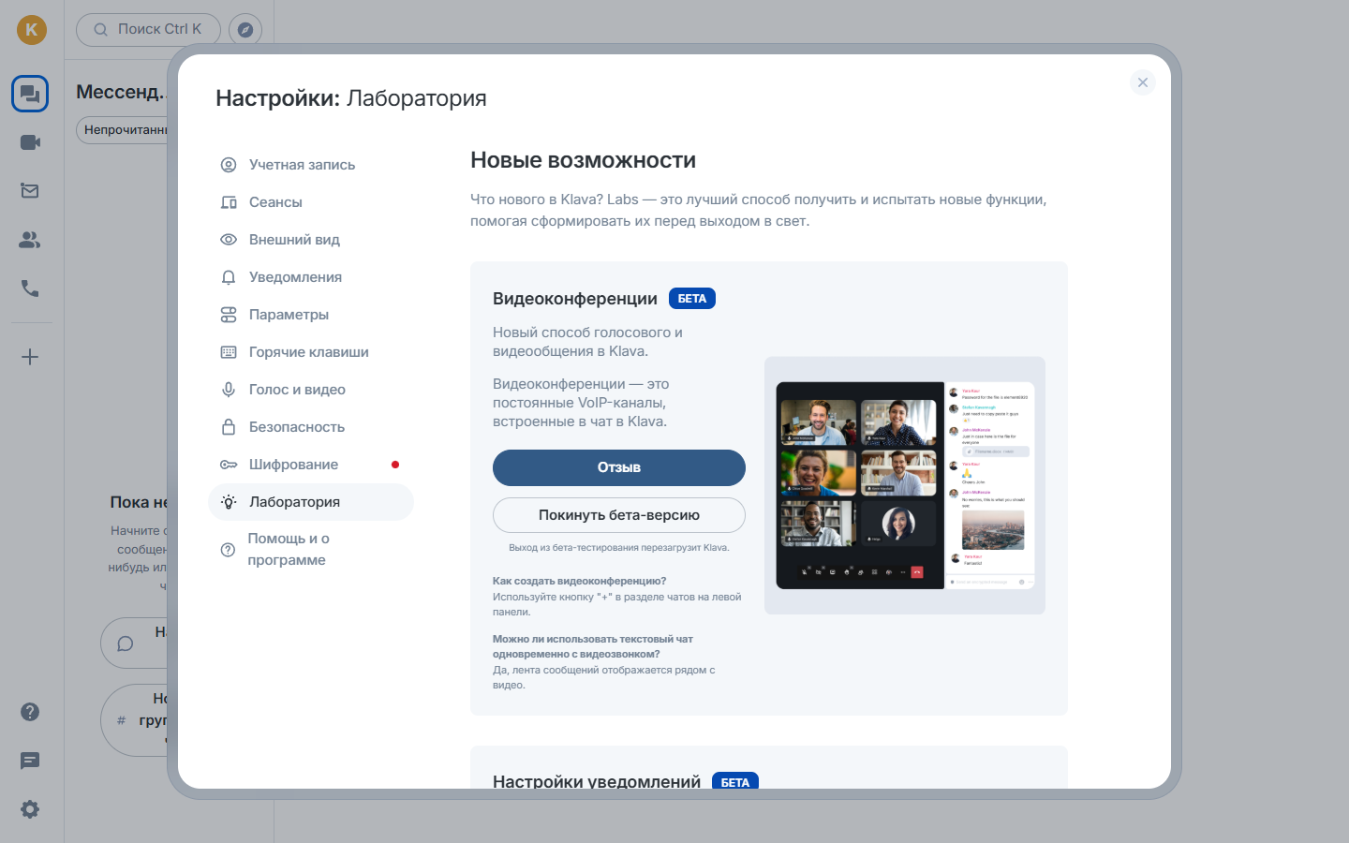Open the help question mark icon bottom-left
The image size is (1349, 843).
click(30, 712)
